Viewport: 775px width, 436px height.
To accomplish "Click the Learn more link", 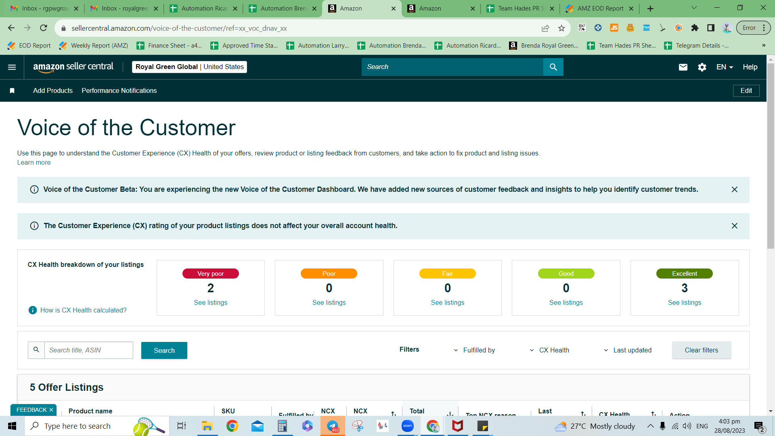I will tap(34, 163).
